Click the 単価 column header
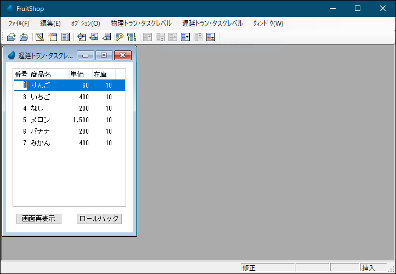Screen dimensions: 396x274 [x=77, y=75]
